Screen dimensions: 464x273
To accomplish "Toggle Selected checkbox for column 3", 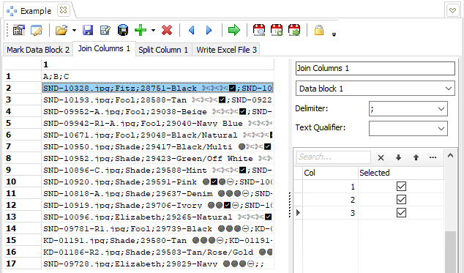I will click(x=401, y=212).
